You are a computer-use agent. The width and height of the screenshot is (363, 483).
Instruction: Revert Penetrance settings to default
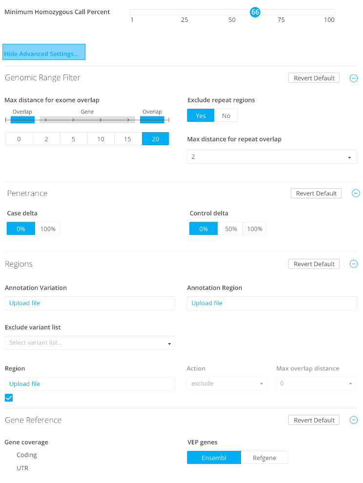(316, 193)
